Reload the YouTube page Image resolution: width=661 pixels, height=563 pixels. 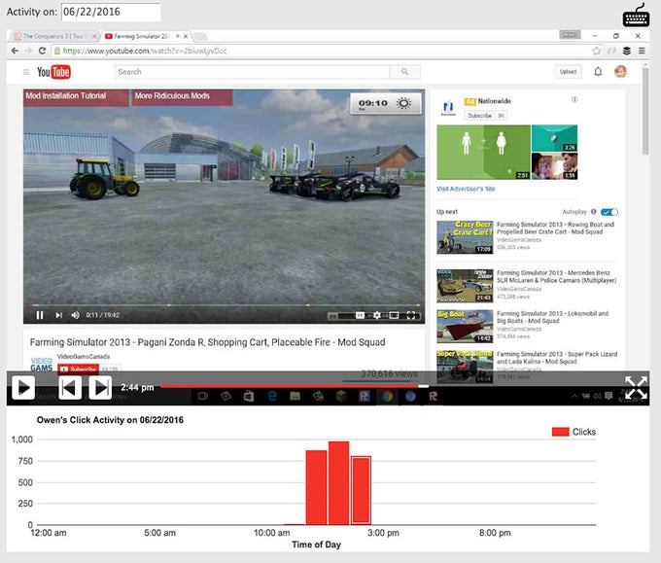[42, 51]
